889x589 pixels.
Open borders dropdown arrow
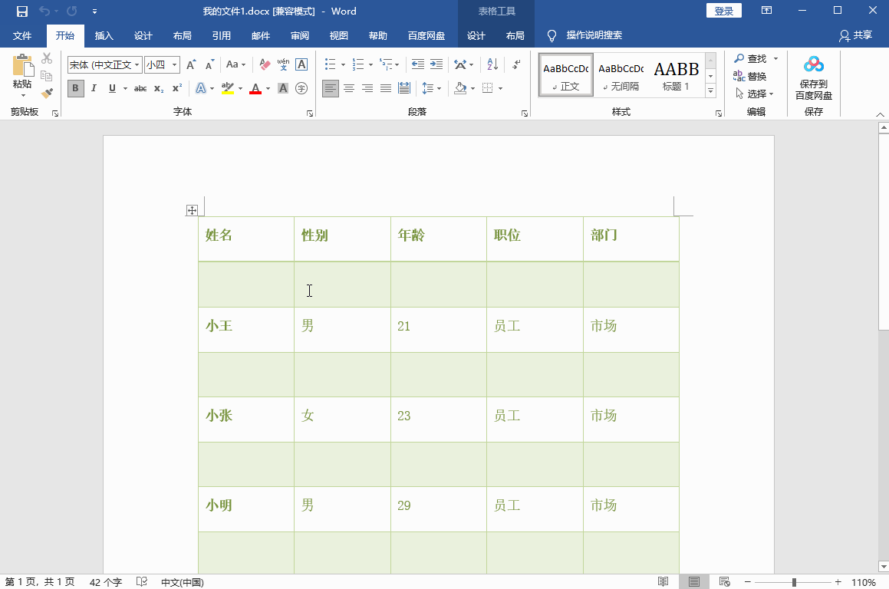pyautogui.click(x=500, y=88)
